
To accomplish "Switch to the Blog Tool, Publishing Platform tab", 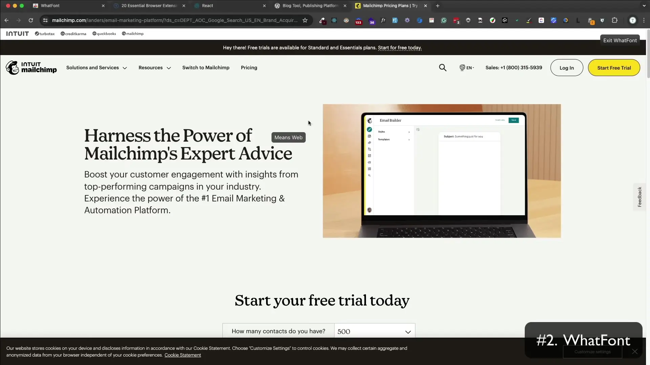I will click(x=310, y=6).
